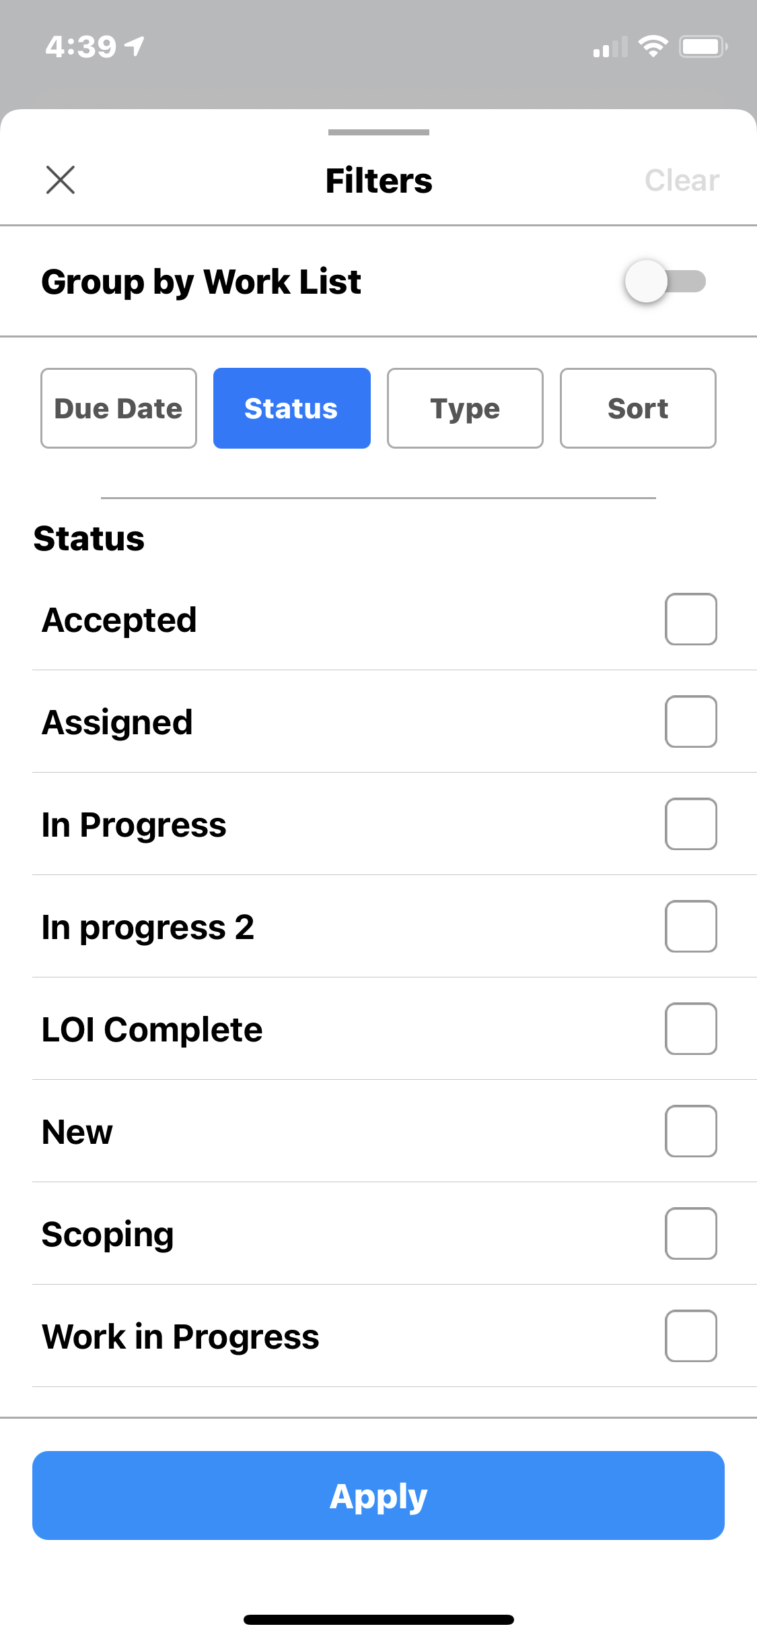Select the Status filter tab
Viewport: 757px width, 1641px height.
tap(291, 408)
